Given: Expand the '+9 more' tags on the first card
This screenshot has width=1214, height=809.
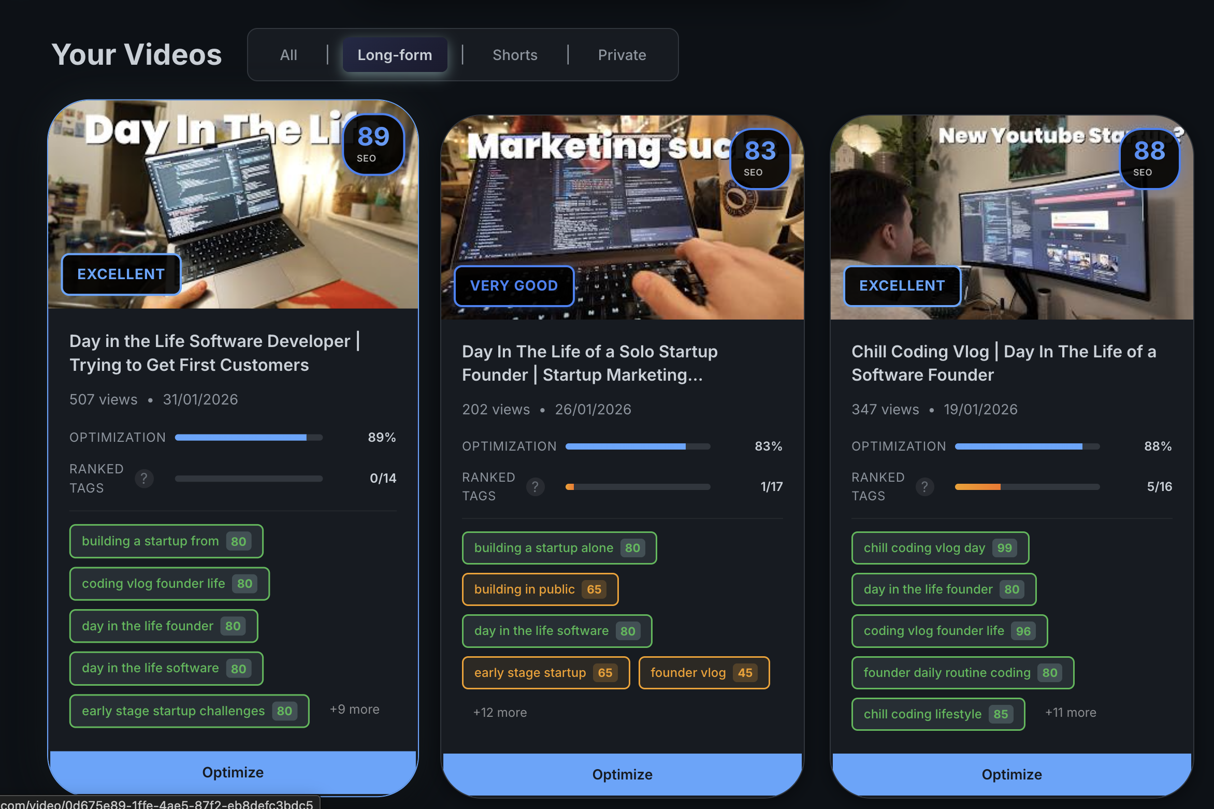Looking at the screenshot, I should (x=354, y=710).
